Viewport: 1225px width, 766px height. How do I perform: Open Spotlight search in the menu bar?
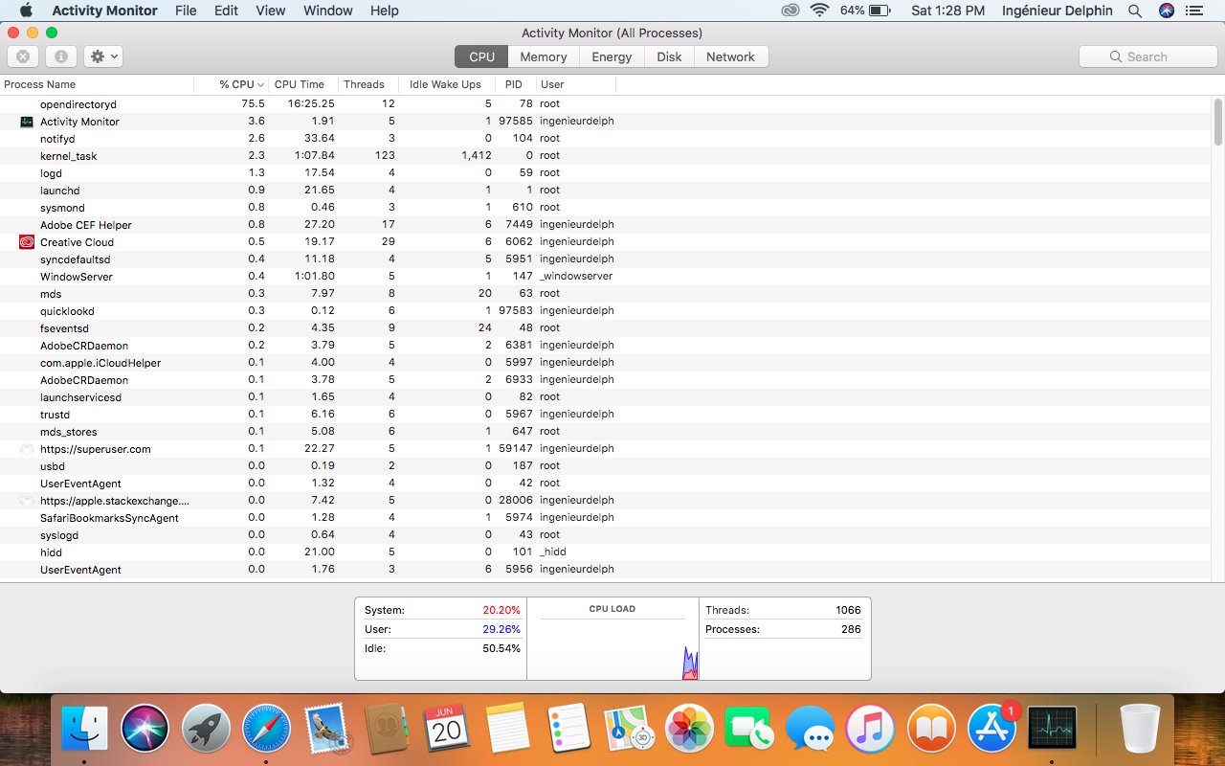coord(1135,11)
